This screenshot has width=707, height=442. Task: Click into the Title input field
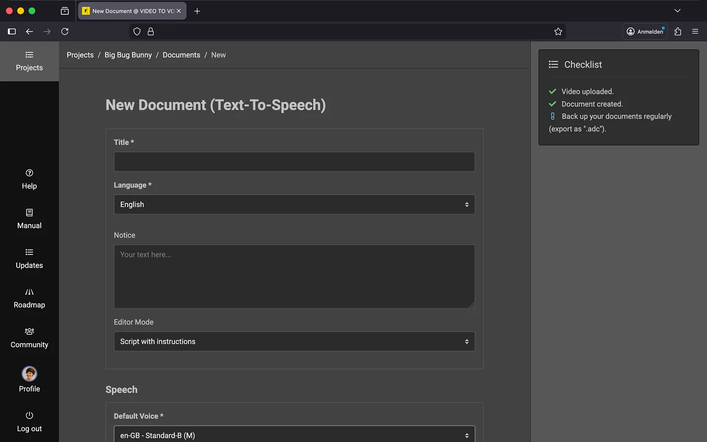pyautogui.click(x=294, y=162)
